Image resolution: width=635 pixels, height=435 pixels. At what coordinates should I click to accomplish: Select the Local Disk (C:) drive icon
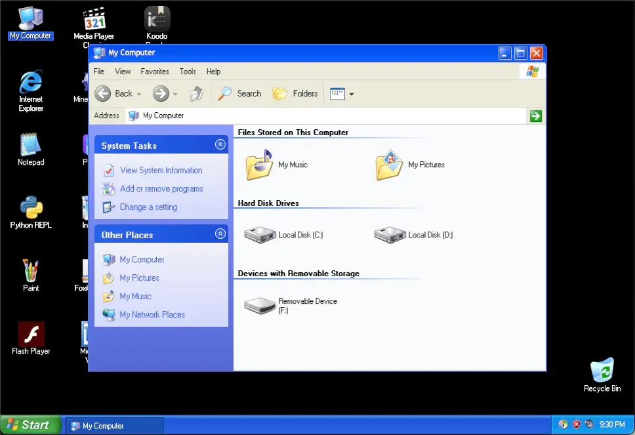260,235
